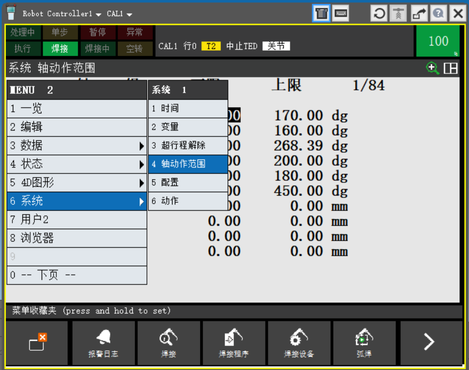Click the 系统 轴动作范围 screen title

point(52,68)
